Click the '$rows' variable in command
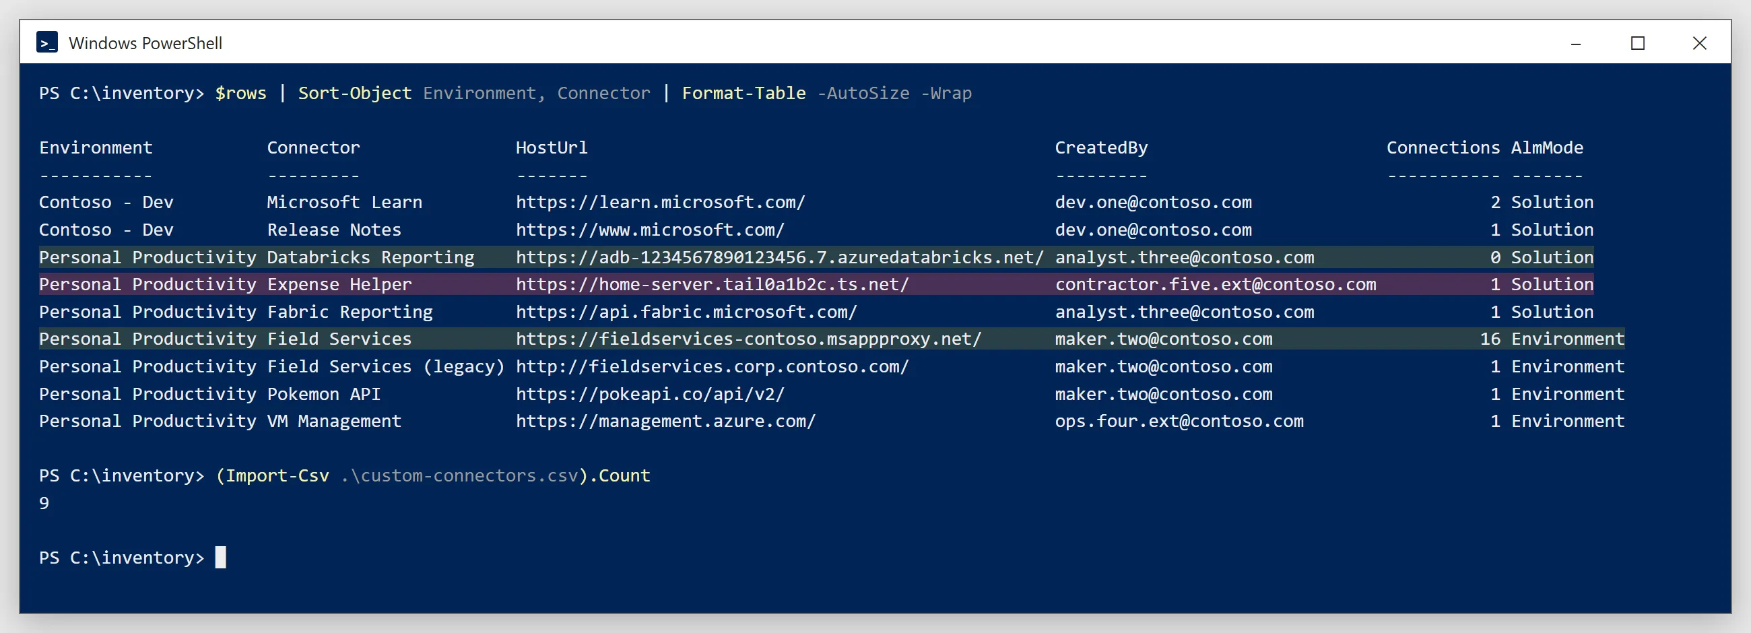The image size is (1751, 633). pyautogui.click(x=240, y=93)
